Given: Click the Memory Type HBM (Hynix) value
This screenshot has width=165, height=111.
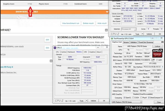Looking at the screenshot, I should coord(132,77).
